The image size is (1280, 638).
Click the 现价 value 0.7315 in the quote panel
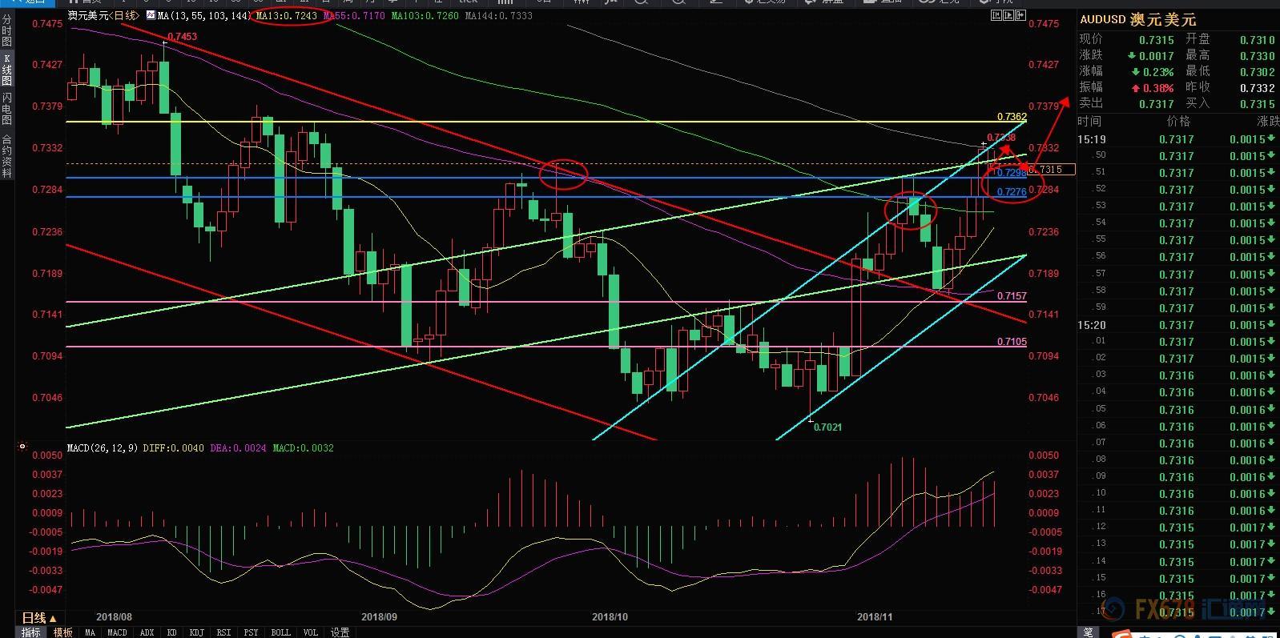pyautogui.click(x=1157, y=40)
